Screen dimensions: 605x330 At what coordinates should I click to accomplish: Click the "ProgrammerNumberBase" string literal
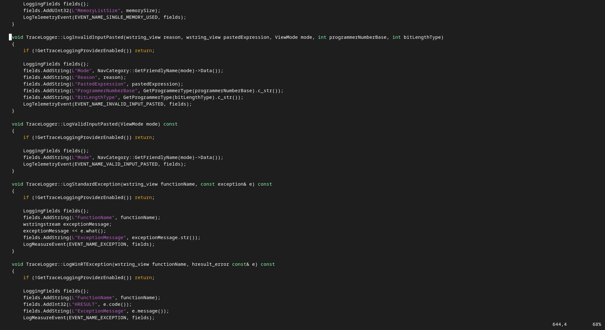click(x=105, y=91)
